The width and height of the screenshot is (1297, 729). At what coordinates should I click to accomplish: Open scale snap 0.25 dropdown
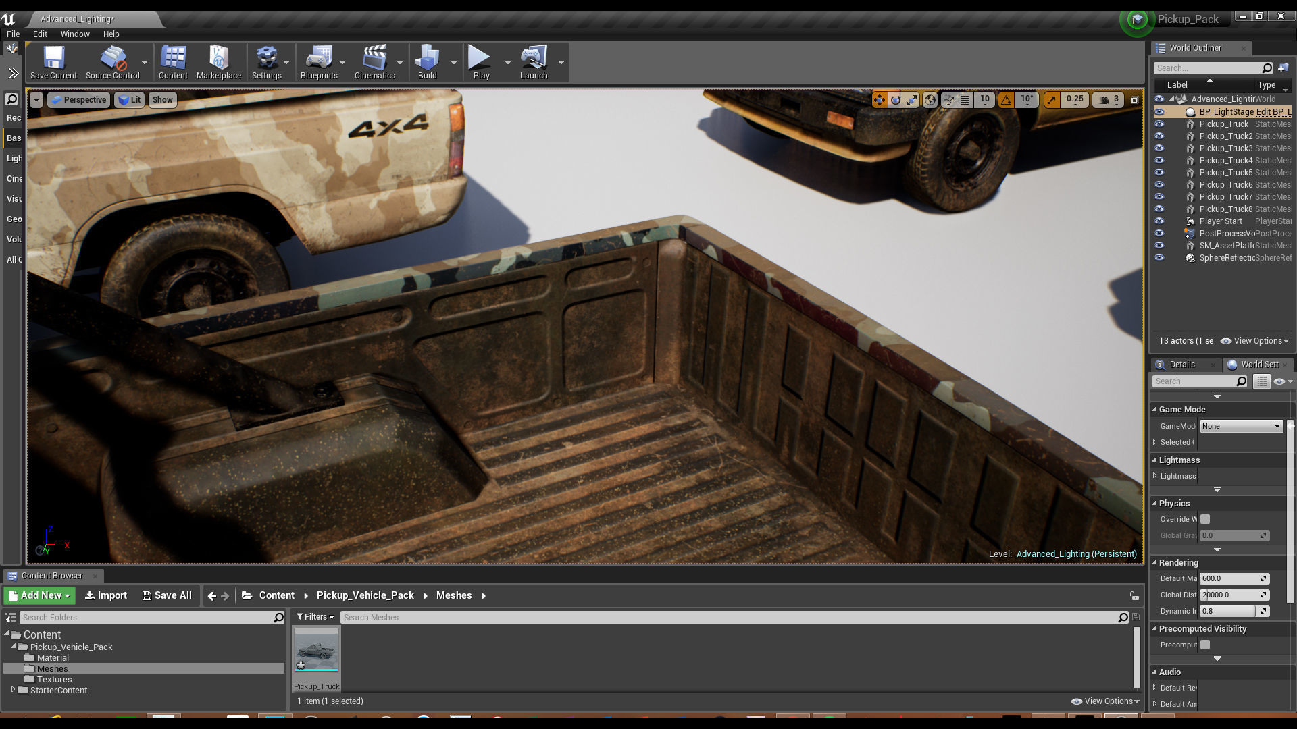pyautogui.click(x=1074, y=100)
